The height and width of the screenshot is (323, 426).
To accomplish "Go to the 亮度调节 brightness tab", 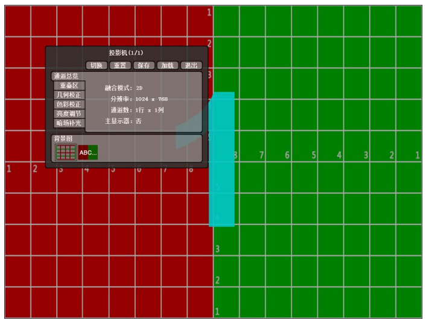I will [x=69, y=114].
